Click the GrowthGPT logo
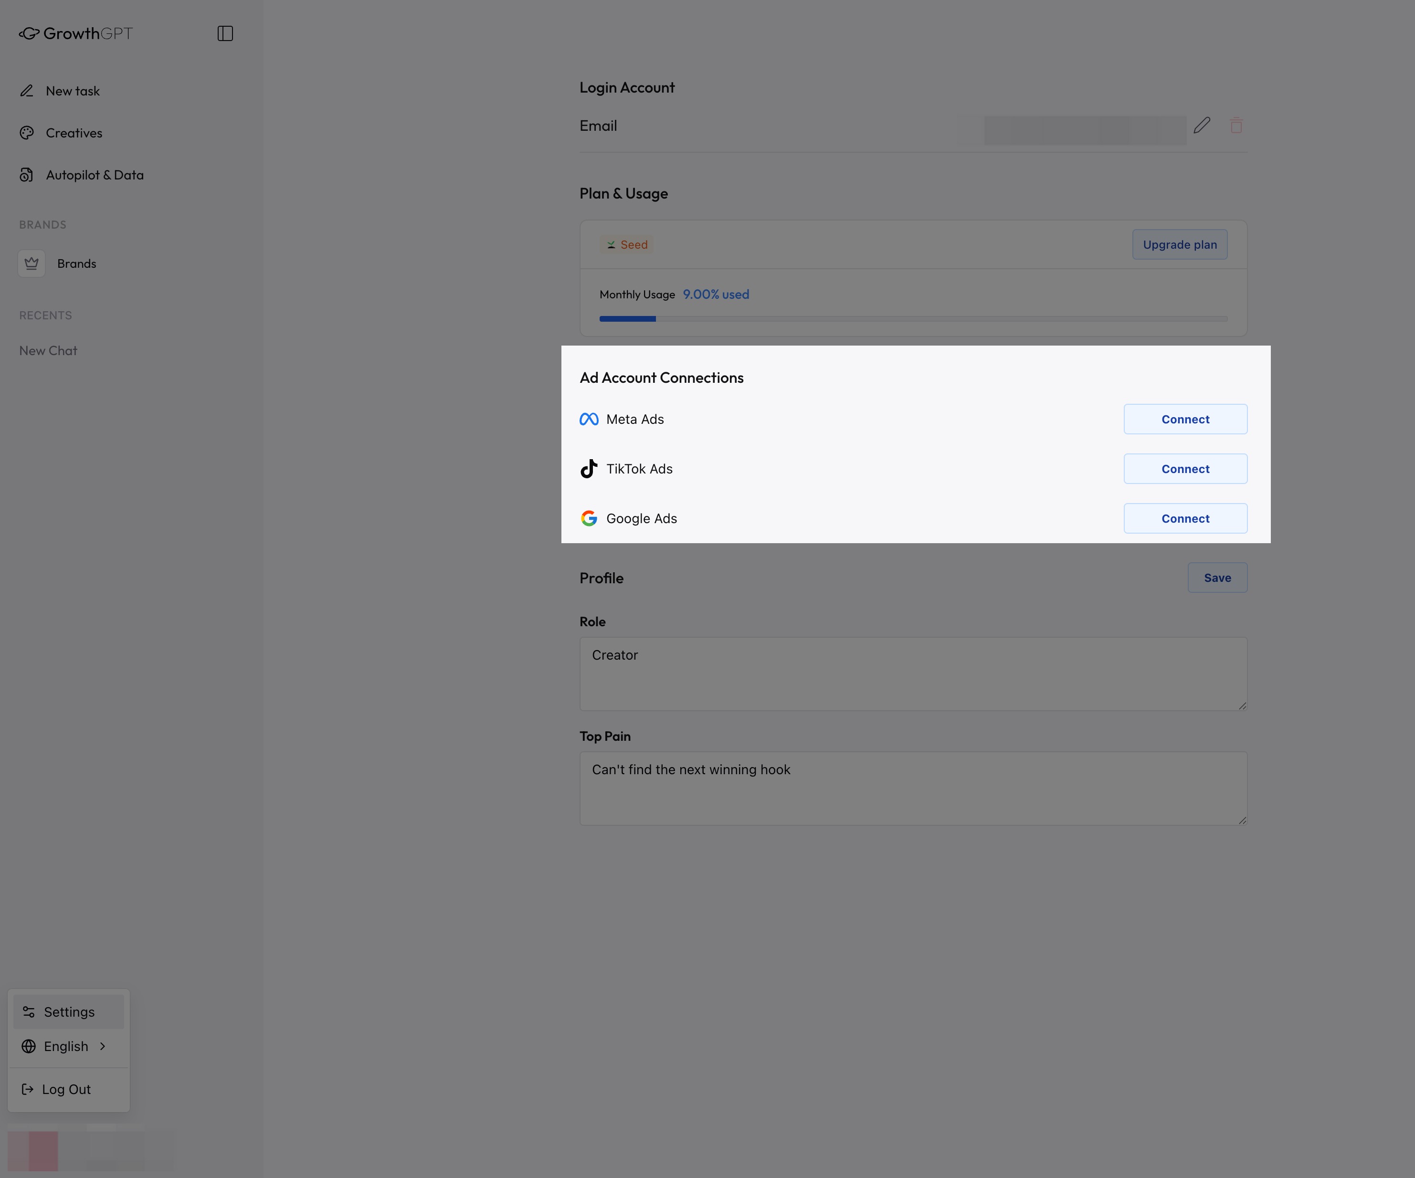Image resolution: width=1415 pixels, height=1178 pixels. point(75,33)
